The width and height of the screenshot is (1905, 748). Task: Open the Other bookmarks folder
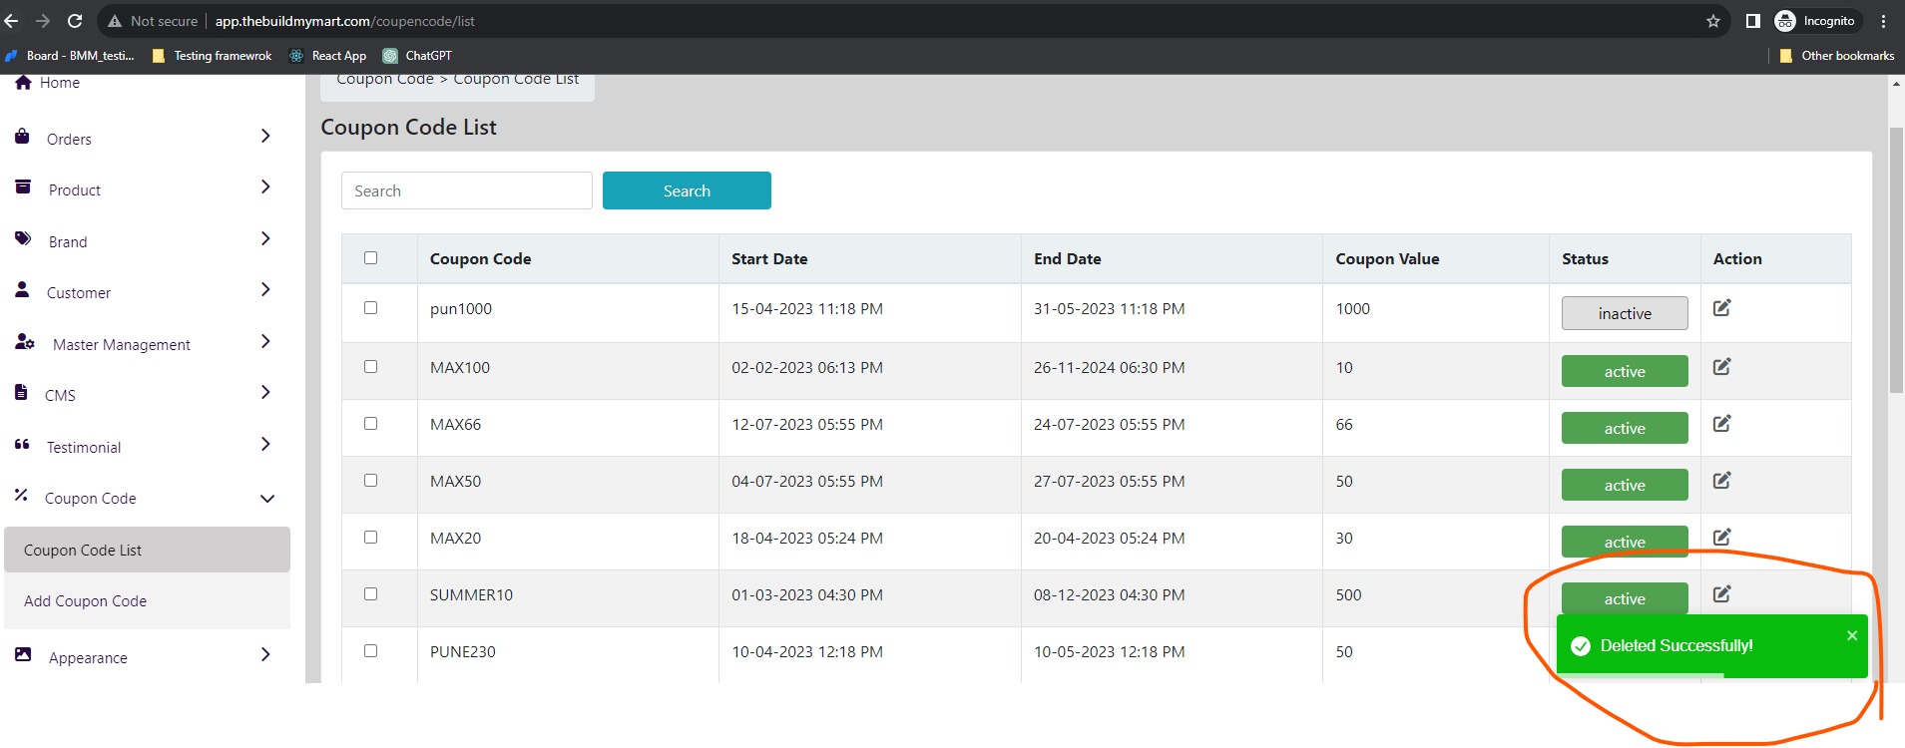pyautogui.click(x=1836, y=56)
